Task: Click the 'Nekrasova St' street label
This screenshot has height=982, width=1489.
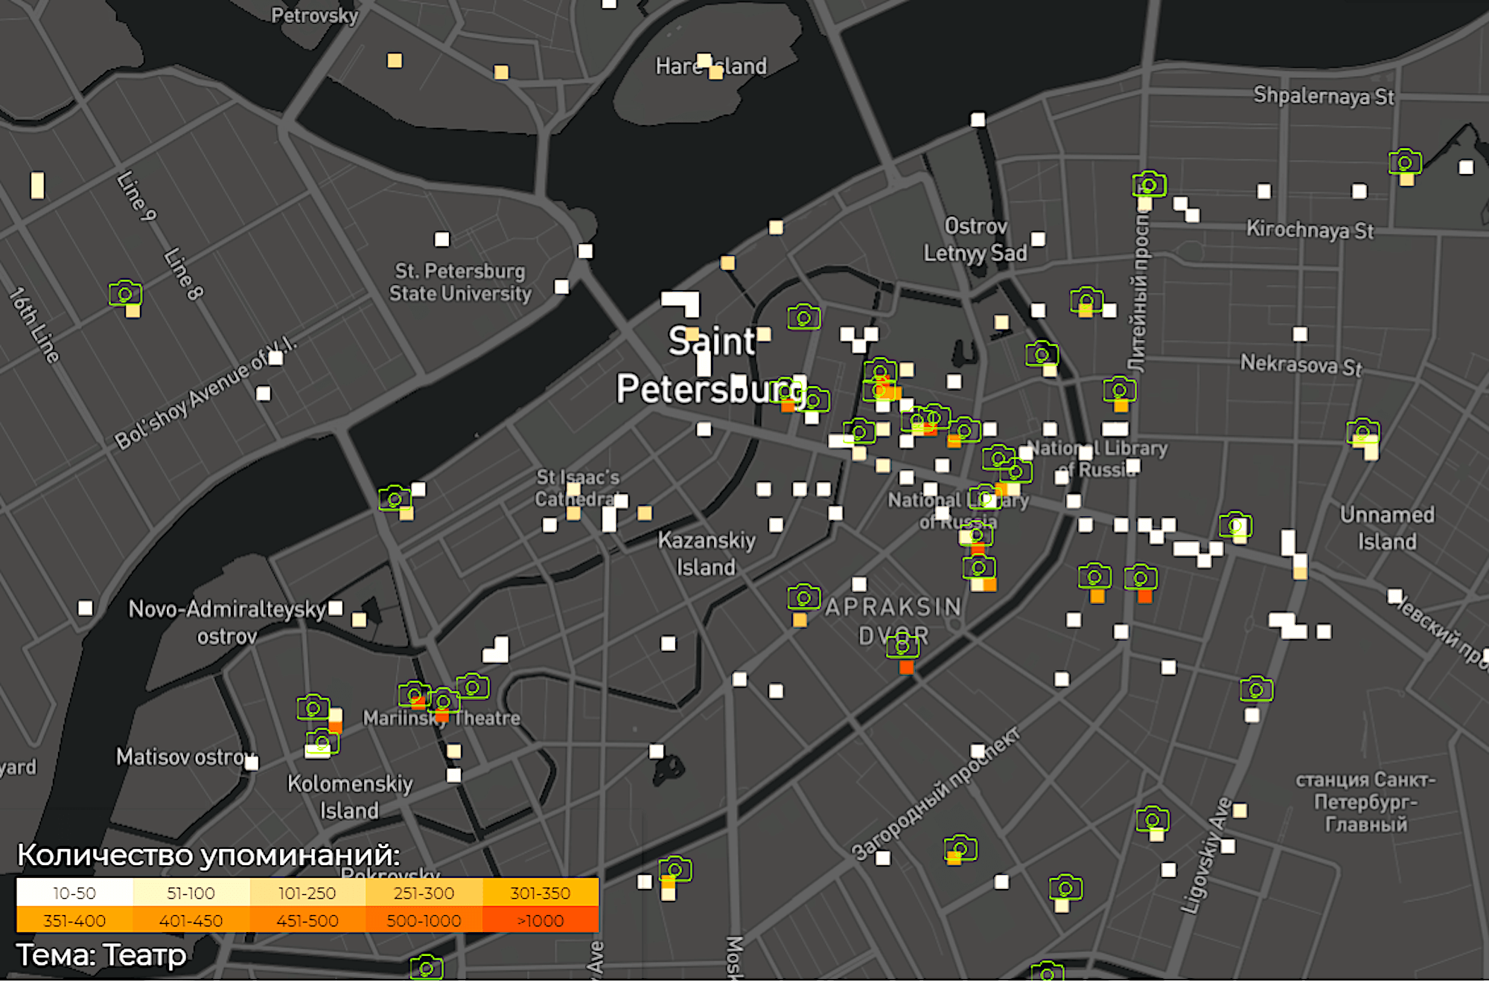Action: (1301, 365)
